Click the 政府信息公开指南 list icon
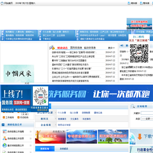The image size is (153, 153). (5, 131)
